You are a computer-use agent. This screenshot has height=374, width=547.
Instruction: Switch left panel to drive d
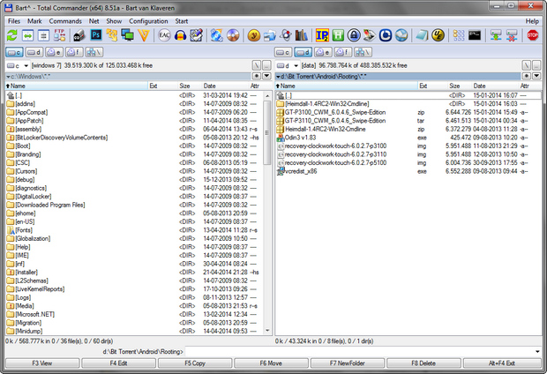34,52
